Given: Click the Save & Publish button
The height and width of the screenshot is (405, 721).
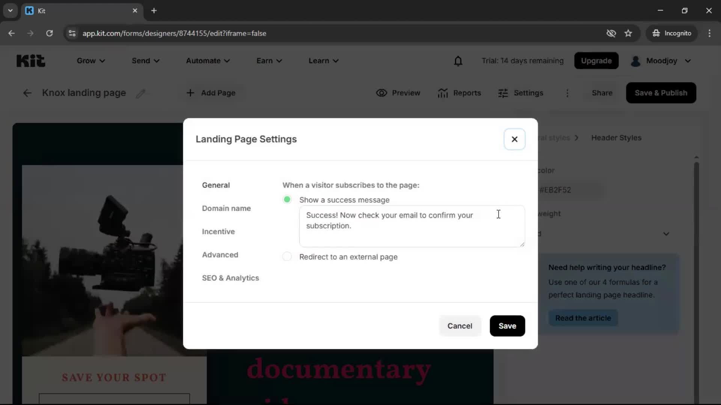Looking at the screenshot, I should pyautogui.click(x=661, y=93).
